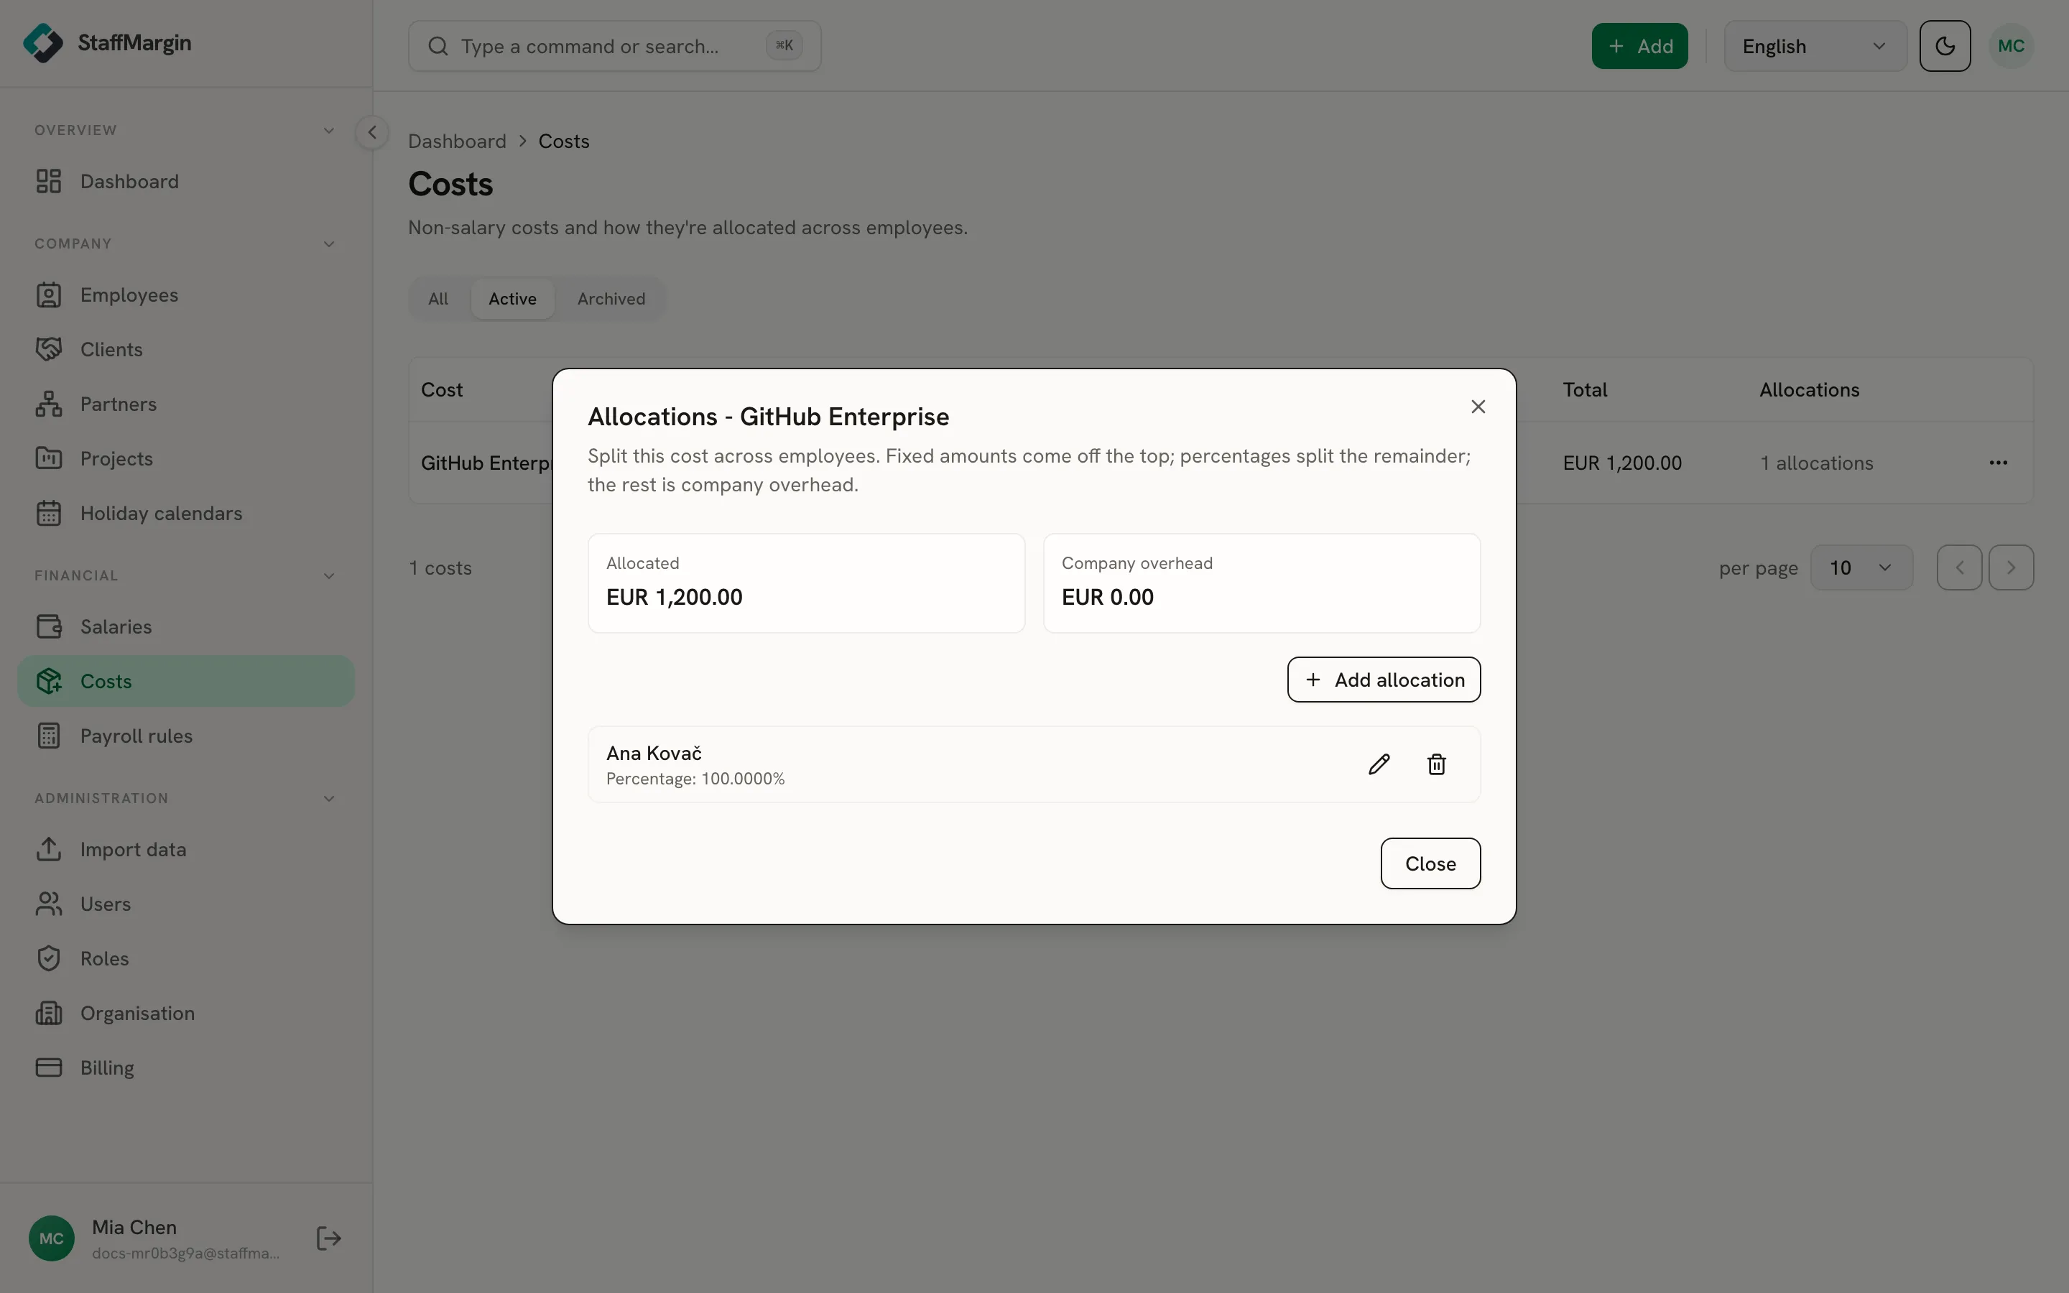Open Organisation settings
The height and width of the screenshot is (1293, 2069).
185,1014
